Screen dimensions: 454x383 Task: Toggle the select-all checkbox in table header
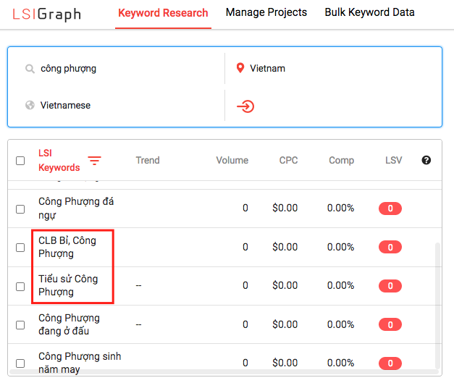click(20, 161)
